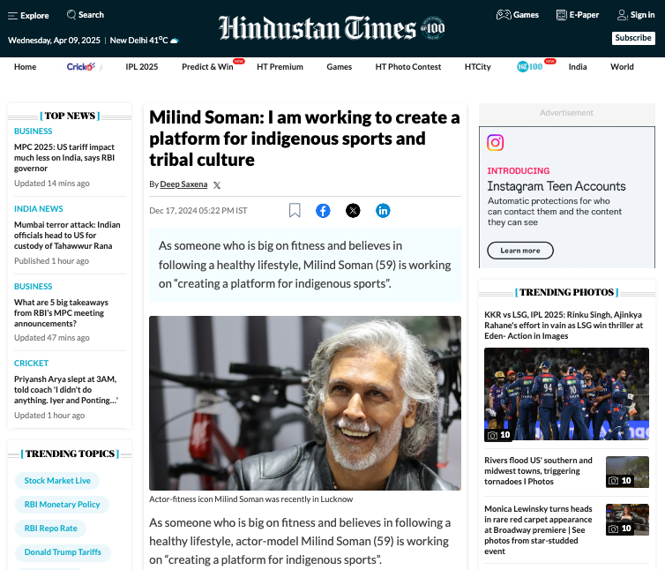Open CRICKET category link
665x570 pixels.
click(x=31, y=364)
